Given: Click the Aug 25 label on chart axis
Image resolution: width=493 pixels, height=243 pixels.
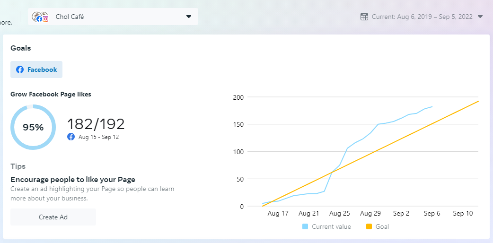Looking at the screenshot, I should point(340,214).
